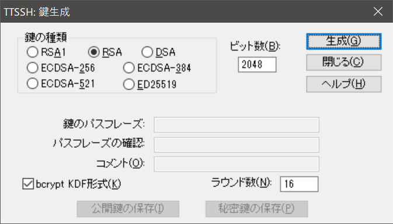The height and width of the screenshot is (224, 393).
Task: Click the パスフレーズの確認 input field
Action: 237,145
